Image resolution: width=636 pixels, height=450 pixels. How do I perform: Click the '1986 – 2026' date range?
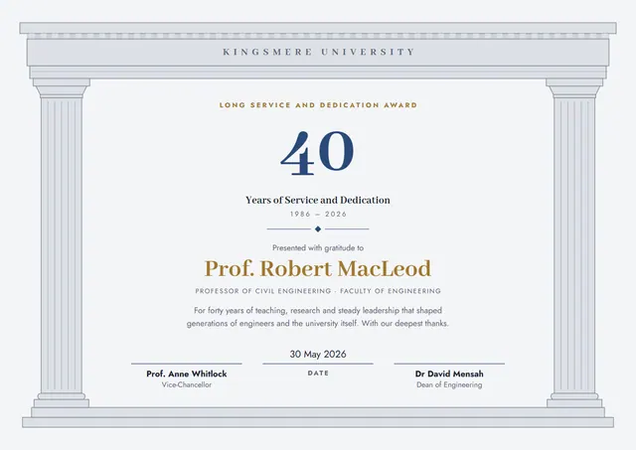(x=318, y=214)
